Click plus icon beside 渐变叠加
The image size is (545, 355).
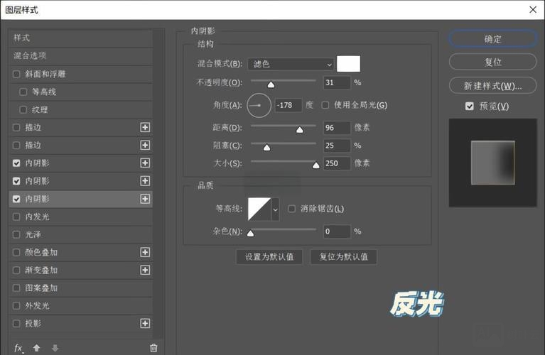145,270
